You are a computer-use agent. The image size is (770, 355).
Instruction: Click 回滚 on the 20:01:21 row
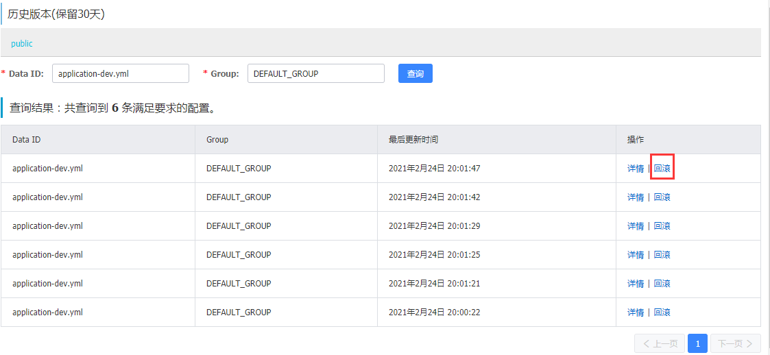pos(662,284)
